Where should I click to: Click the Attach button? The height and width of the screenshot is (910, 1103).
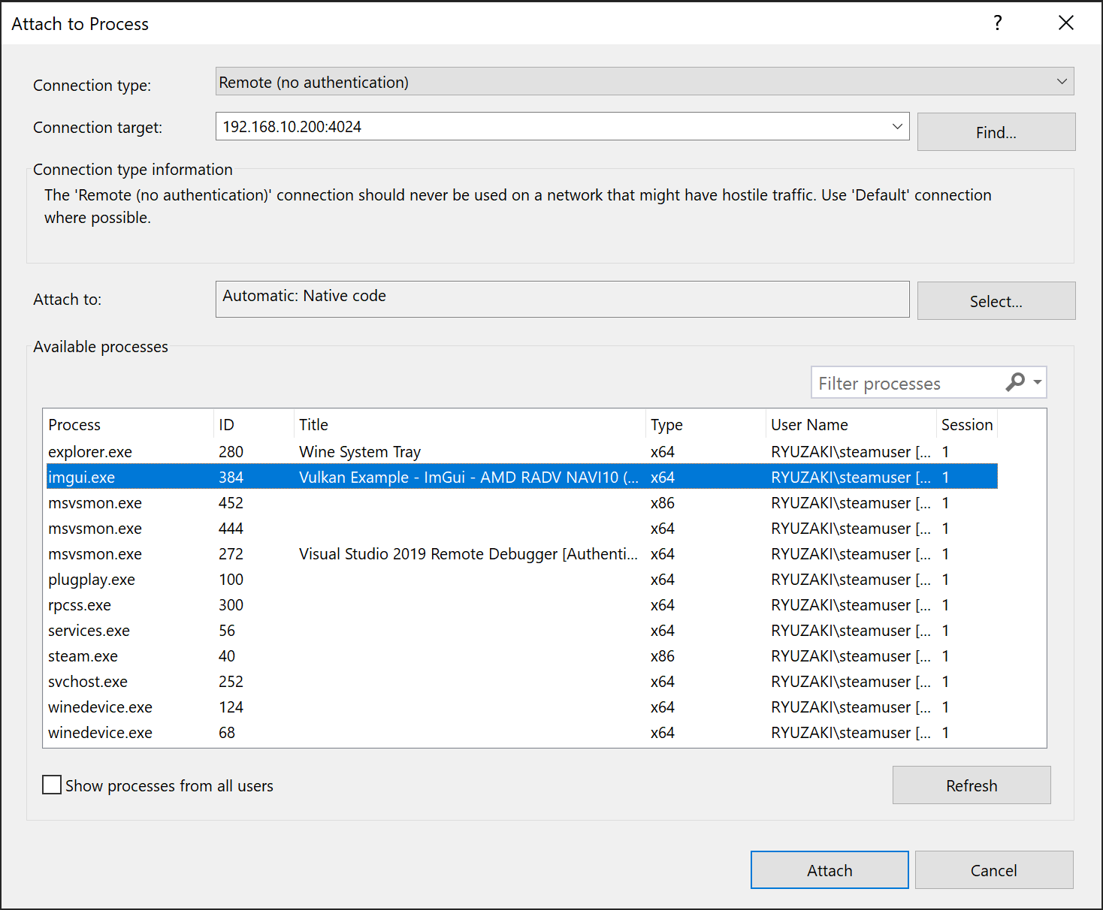[830, 870]
